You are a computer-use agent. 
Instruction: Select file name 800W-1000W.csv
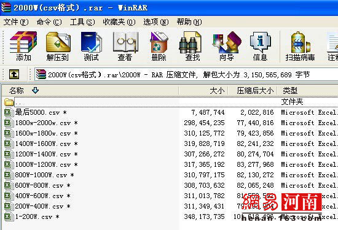45,175
